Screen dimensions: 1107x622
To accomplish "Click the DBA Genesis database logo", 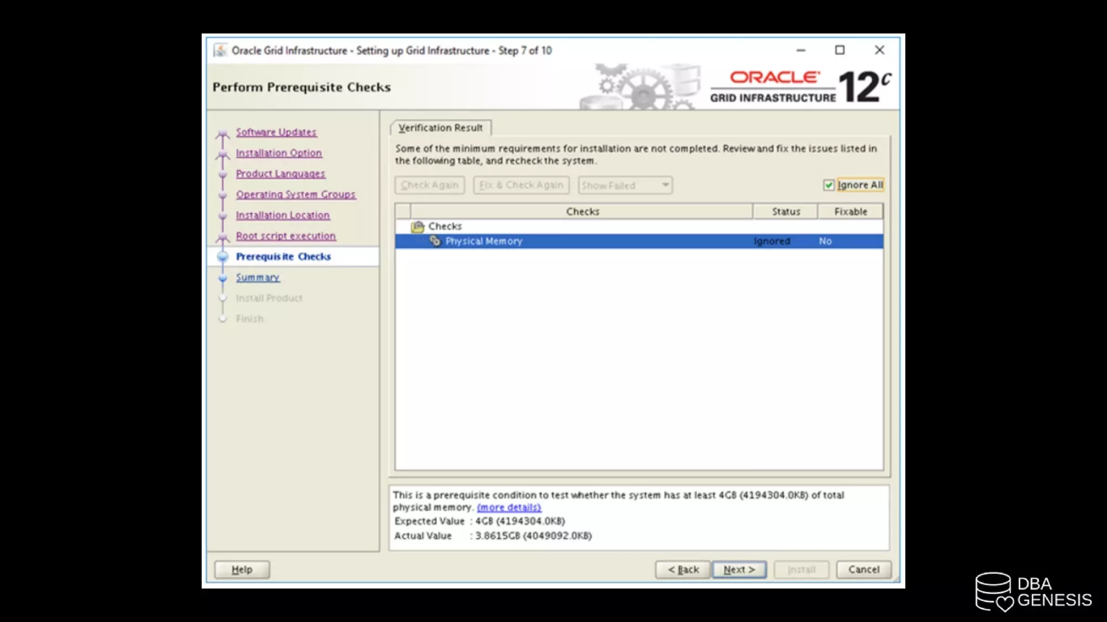I will coord(993,592).
